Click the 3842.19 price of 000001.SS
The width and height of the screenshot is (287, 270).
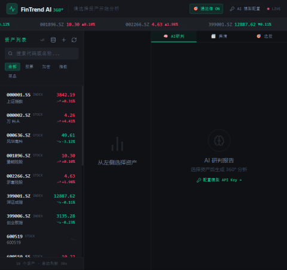pos(66,95)
